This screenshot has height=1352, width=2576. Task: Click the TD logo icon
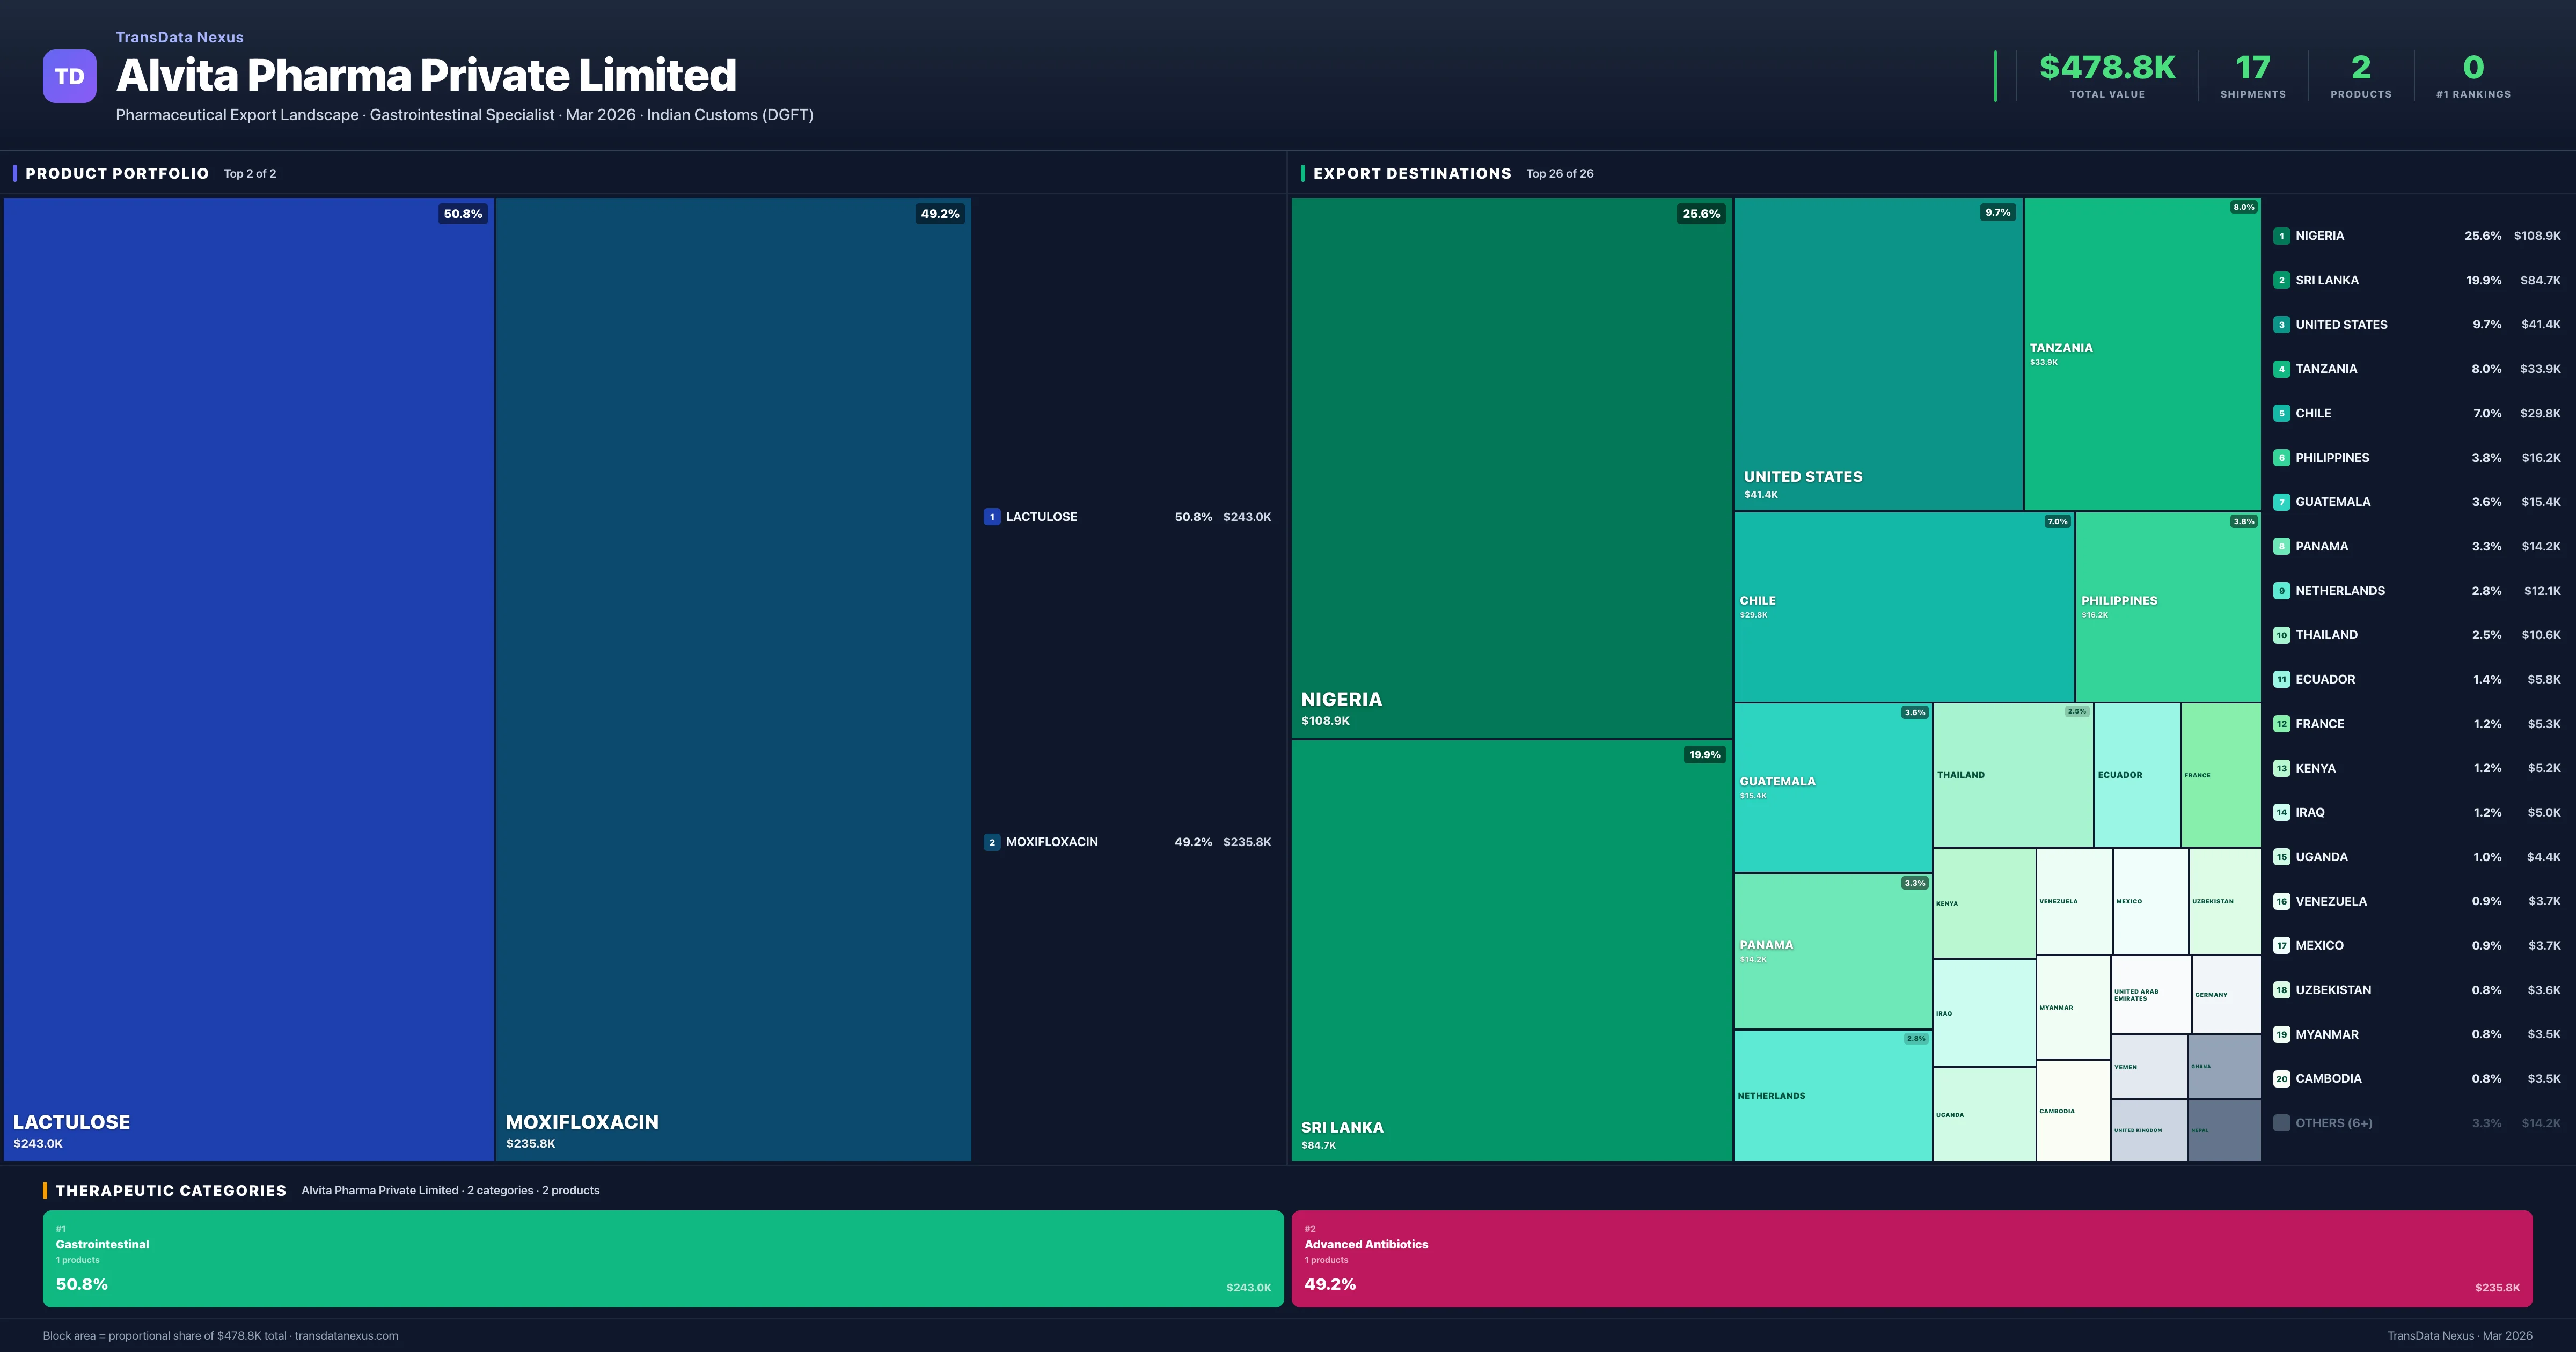(x=69, y=76)
